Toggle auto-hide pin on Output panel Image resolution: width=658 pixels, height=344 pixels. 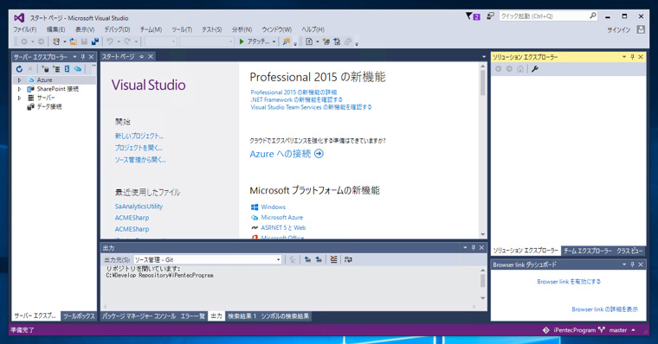pos(474,248)
